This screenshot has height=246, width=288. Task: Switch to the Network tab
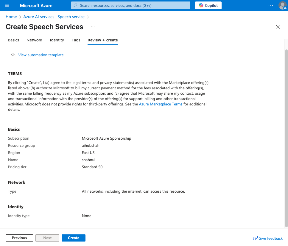34,40
